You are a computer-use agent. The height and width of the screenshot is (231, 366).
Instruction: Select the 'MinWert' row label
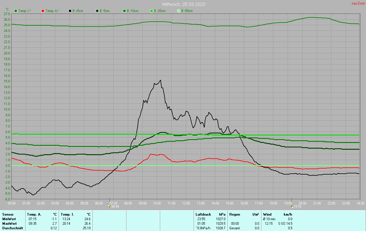coord(9,219)
